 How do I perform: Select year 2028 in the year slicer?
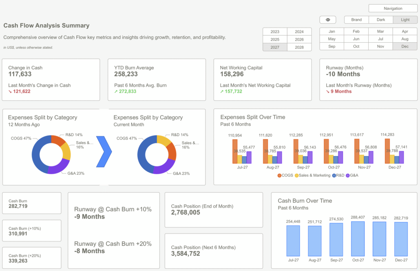(299, 47)
